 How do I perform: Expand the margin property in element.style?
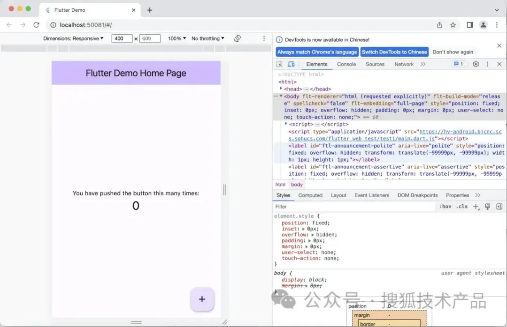pos(307,246)
